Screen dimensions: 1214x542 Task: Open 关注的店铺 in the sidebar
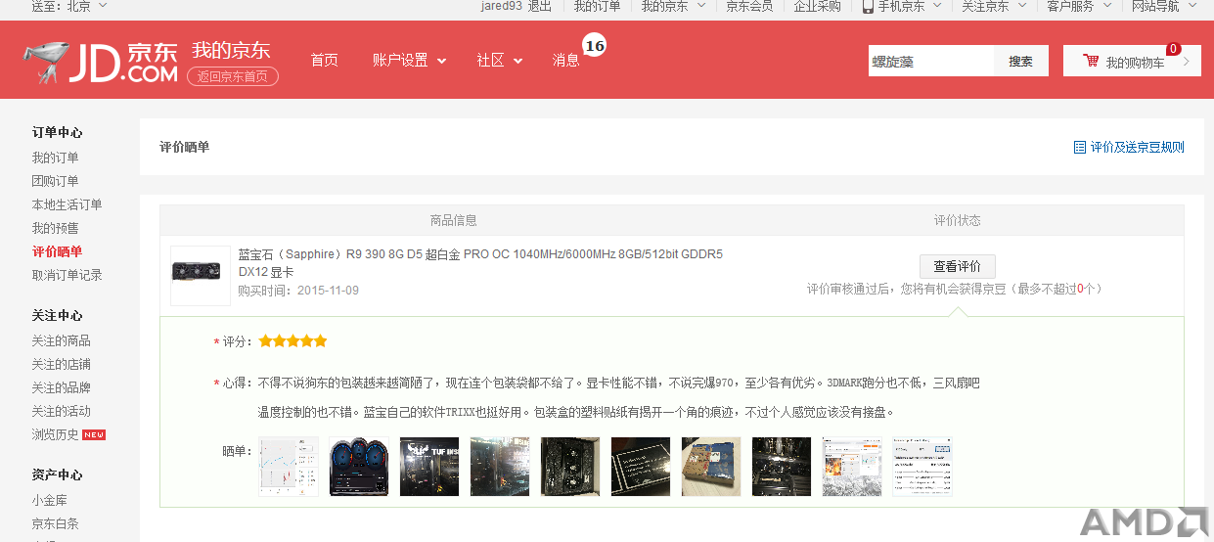coord(62,364)
